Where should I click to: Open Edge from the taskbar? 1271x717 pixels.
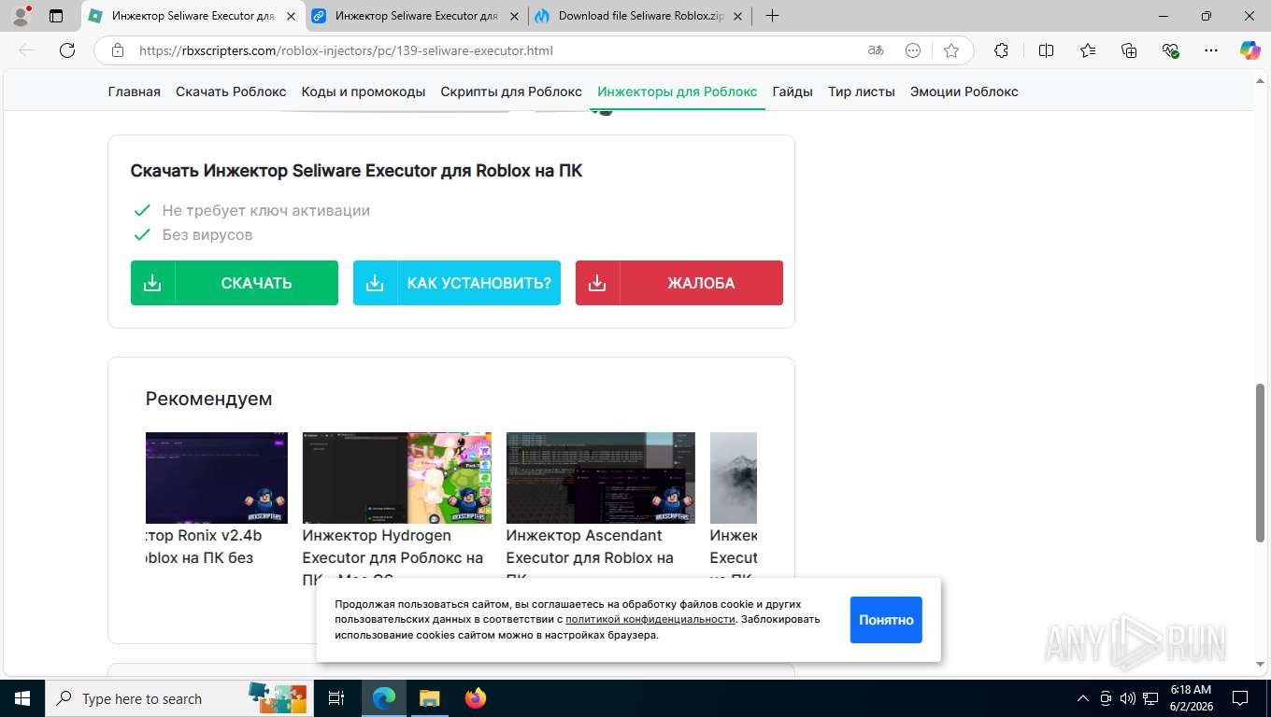[x=384, y=698]
